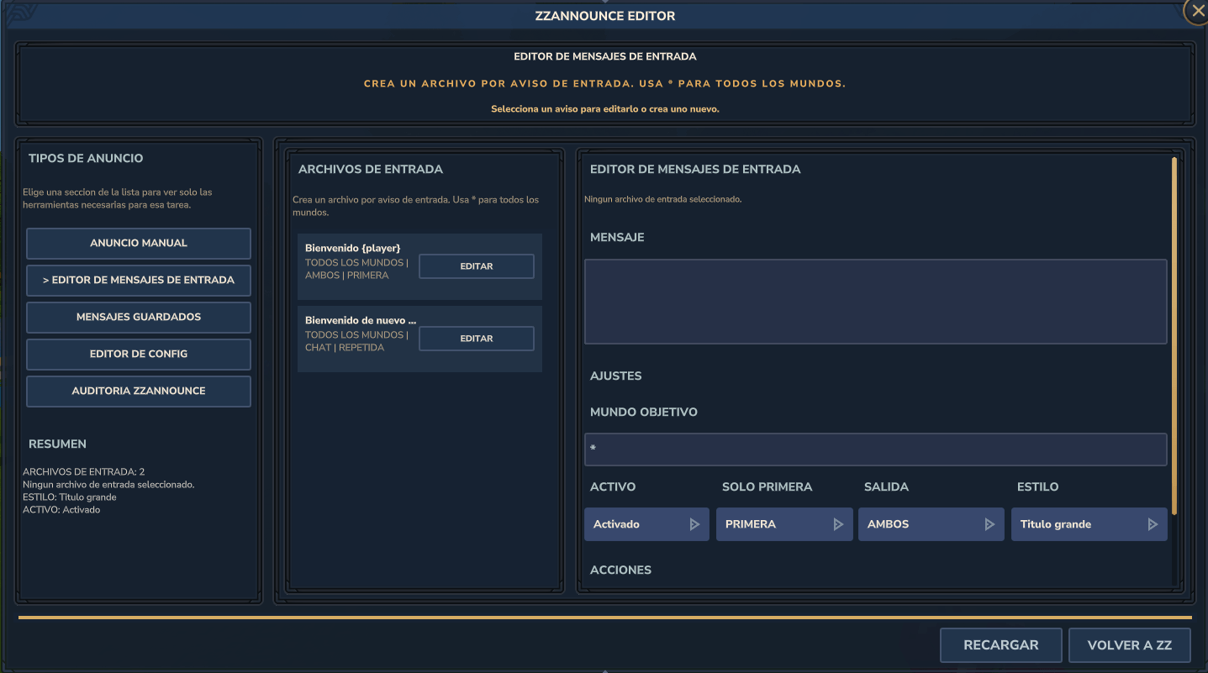Click 'Selecciona un aviso para editarlo' hint
Viewport: 1208px width, 673px height.
(605, 109)
